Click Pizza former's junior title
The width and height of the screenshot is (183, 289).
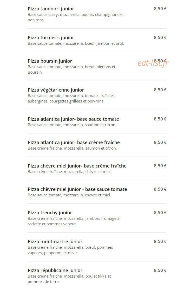(51, 38)
